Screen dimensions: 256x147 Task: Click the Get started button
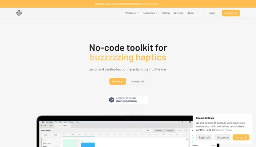point(231,13)
